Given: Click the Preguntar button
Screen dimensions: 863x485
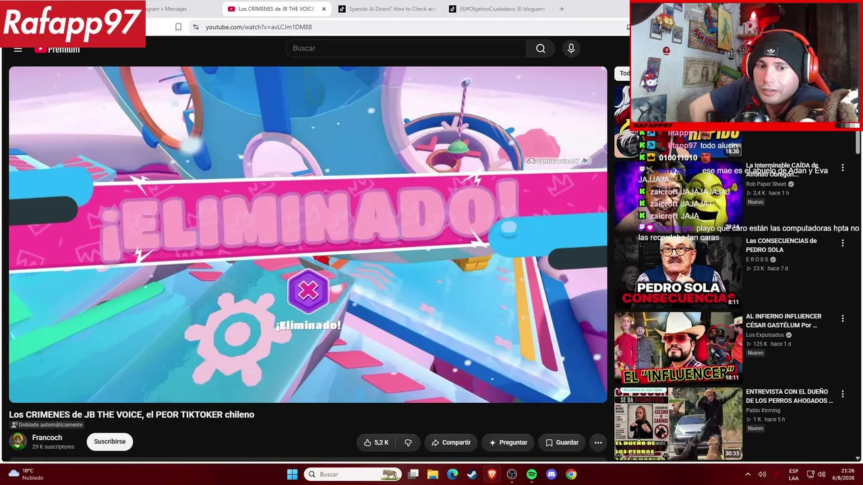Looking at the screenshot, I should tap(508, 443).
